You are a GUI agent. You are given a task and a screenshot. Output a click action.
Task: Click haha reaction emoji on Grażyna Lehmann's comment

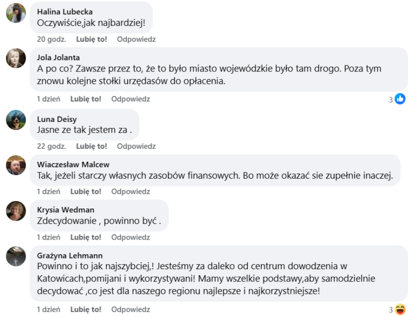pos(400,309)
